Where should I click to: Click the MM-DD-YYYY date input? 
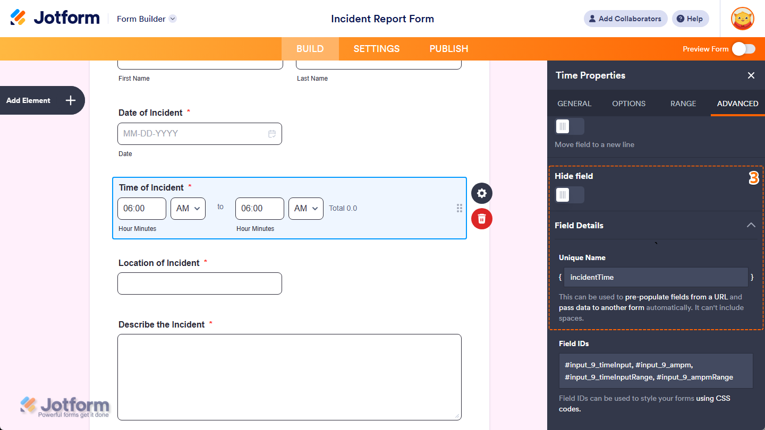tap(200, 134)
